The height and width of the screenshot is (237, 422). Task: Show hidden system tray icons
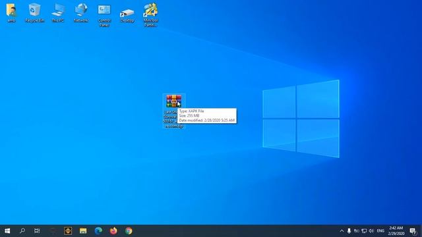click(x=342, y=231)
